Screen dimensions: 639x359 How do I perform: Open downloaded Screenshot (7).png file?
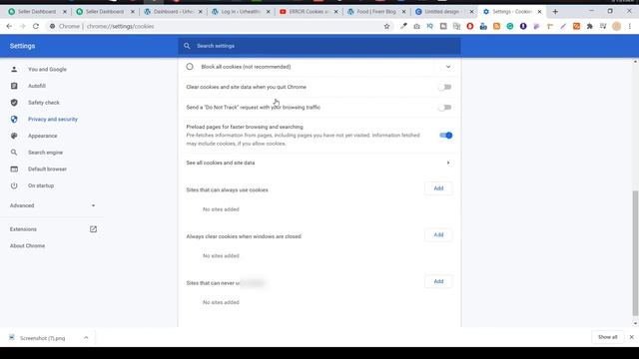[42, 338]
